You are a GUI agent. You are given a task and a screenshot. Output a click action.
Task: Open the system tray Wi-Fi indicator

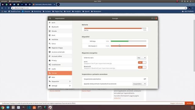point(182,1)
